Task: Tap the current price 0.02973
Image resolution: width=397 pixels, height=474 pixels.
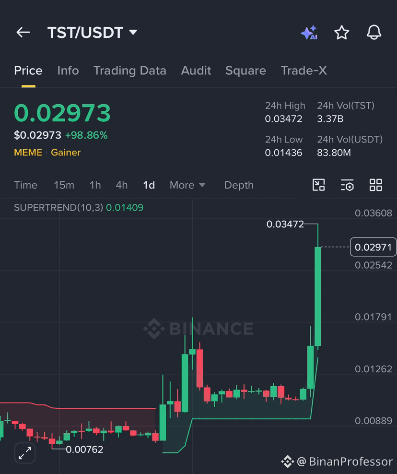Action: (x=62, y=113)
